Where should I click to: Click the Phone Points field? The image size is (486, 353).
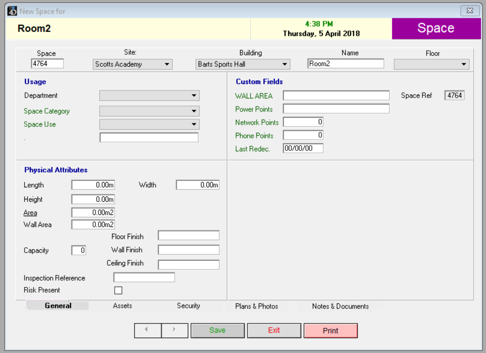point(303,135)
